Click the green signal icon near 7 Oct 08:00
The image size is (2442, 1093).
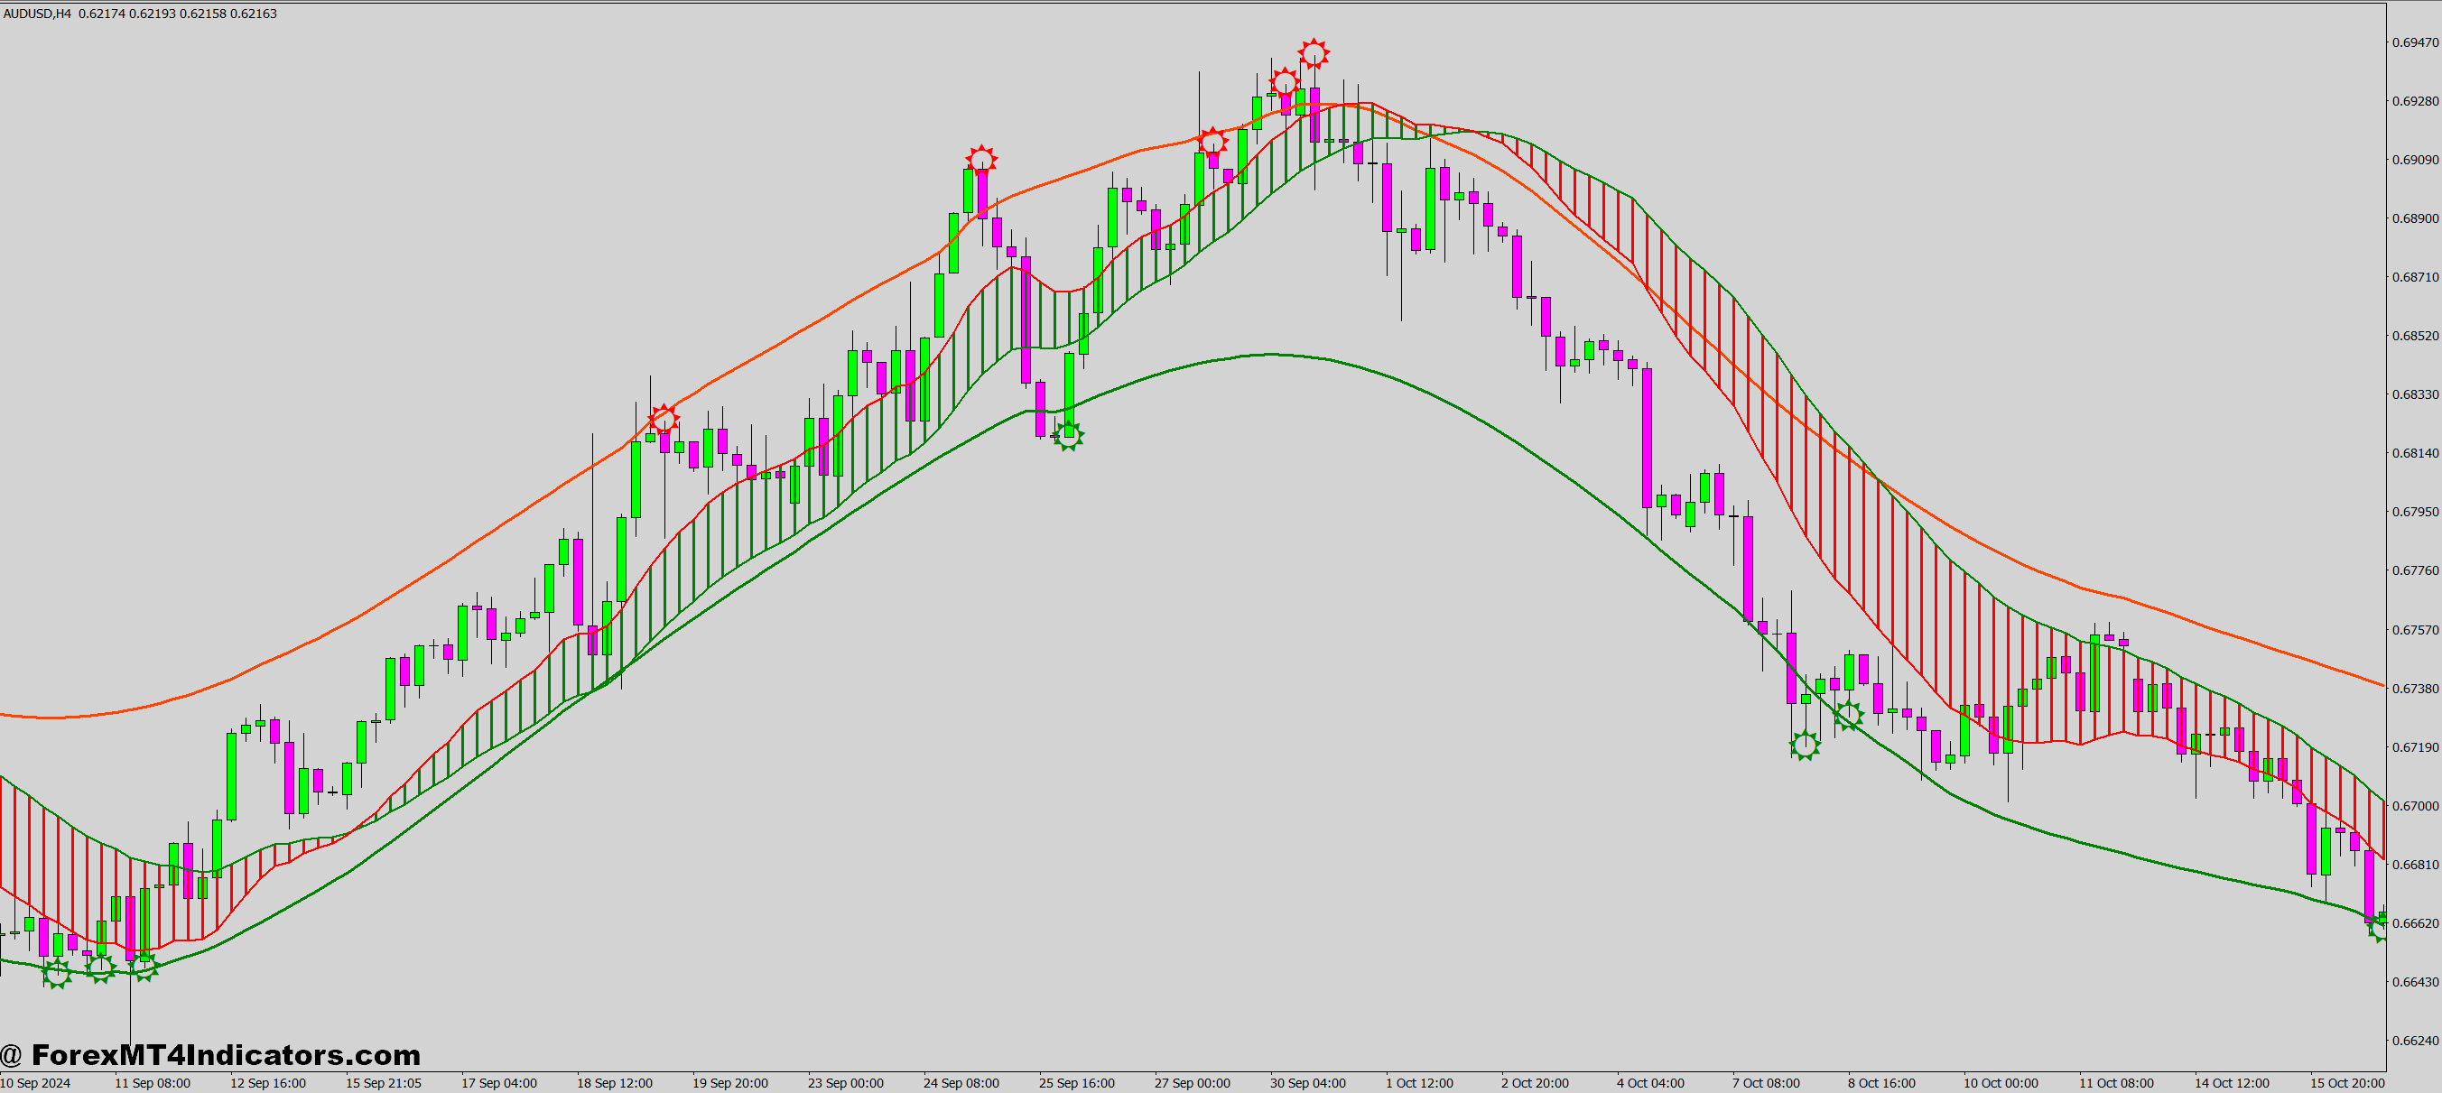[1804, 746]
